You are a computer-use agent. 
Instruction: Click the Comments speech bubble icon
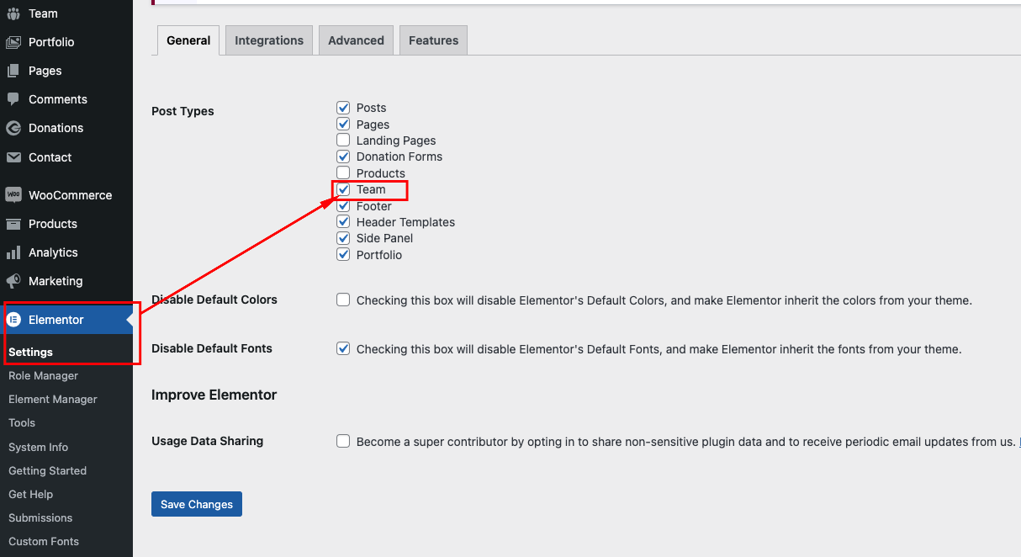tap(13, 99)
